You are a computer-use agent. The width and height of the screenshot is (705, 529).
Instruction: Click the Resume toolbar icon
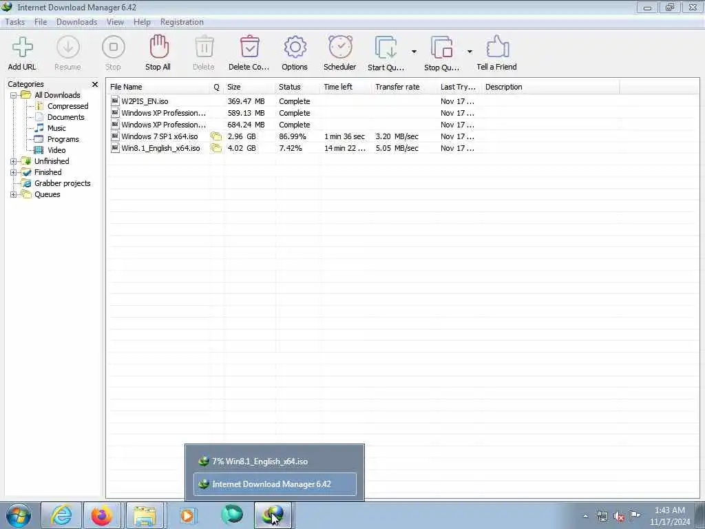click(x=68, y=48)
